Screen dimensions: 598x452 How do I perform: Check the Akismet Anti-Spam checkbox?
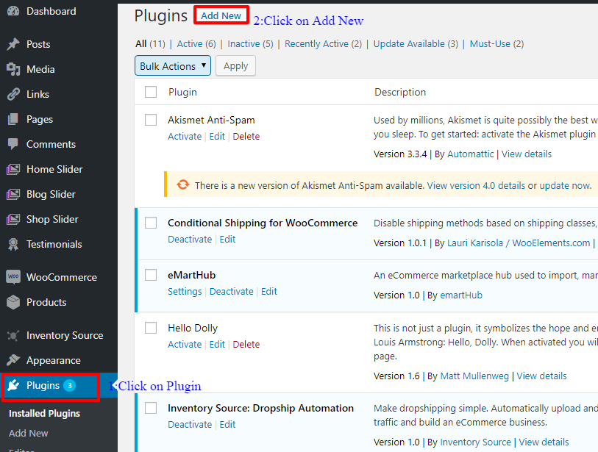point(151,120)
